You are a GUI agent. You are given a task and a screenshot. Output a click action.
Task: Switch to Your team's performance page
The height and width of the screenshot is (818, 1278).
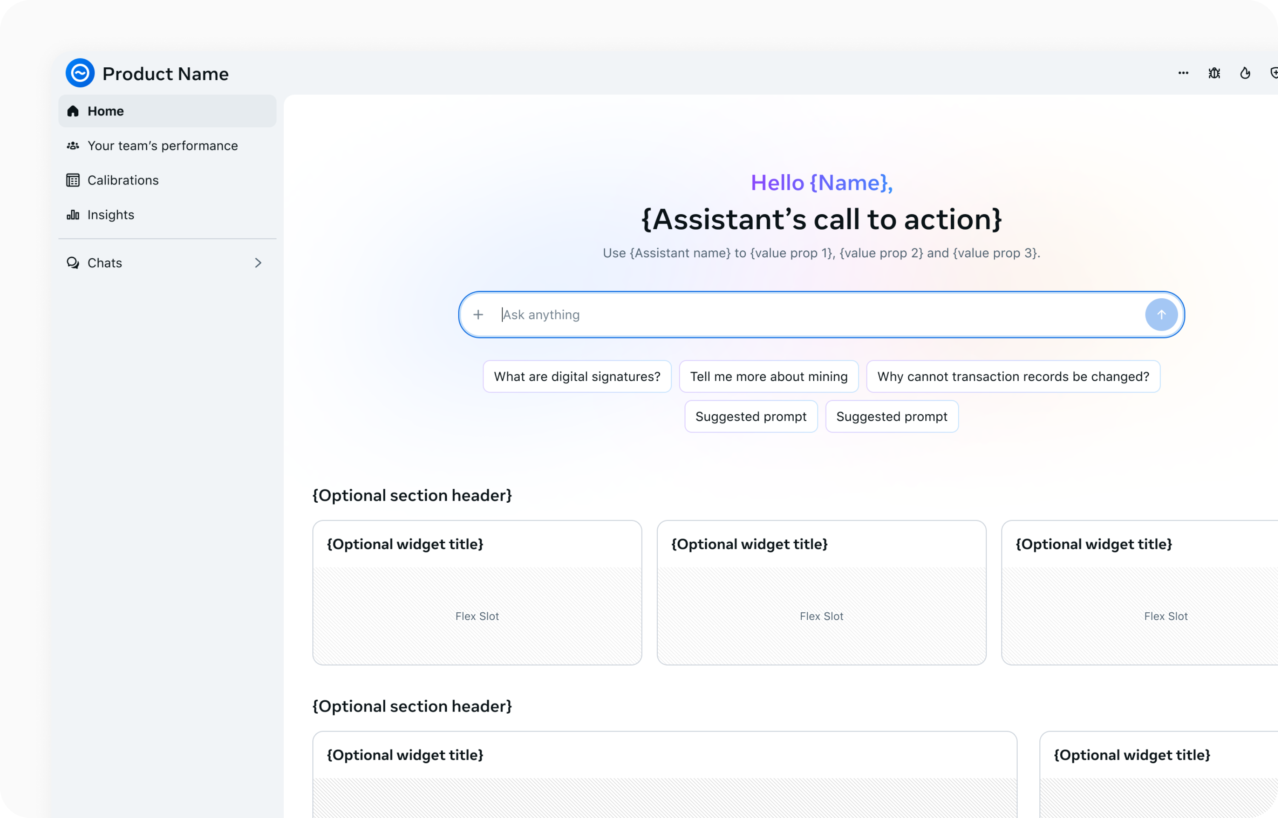click(162, 146)
